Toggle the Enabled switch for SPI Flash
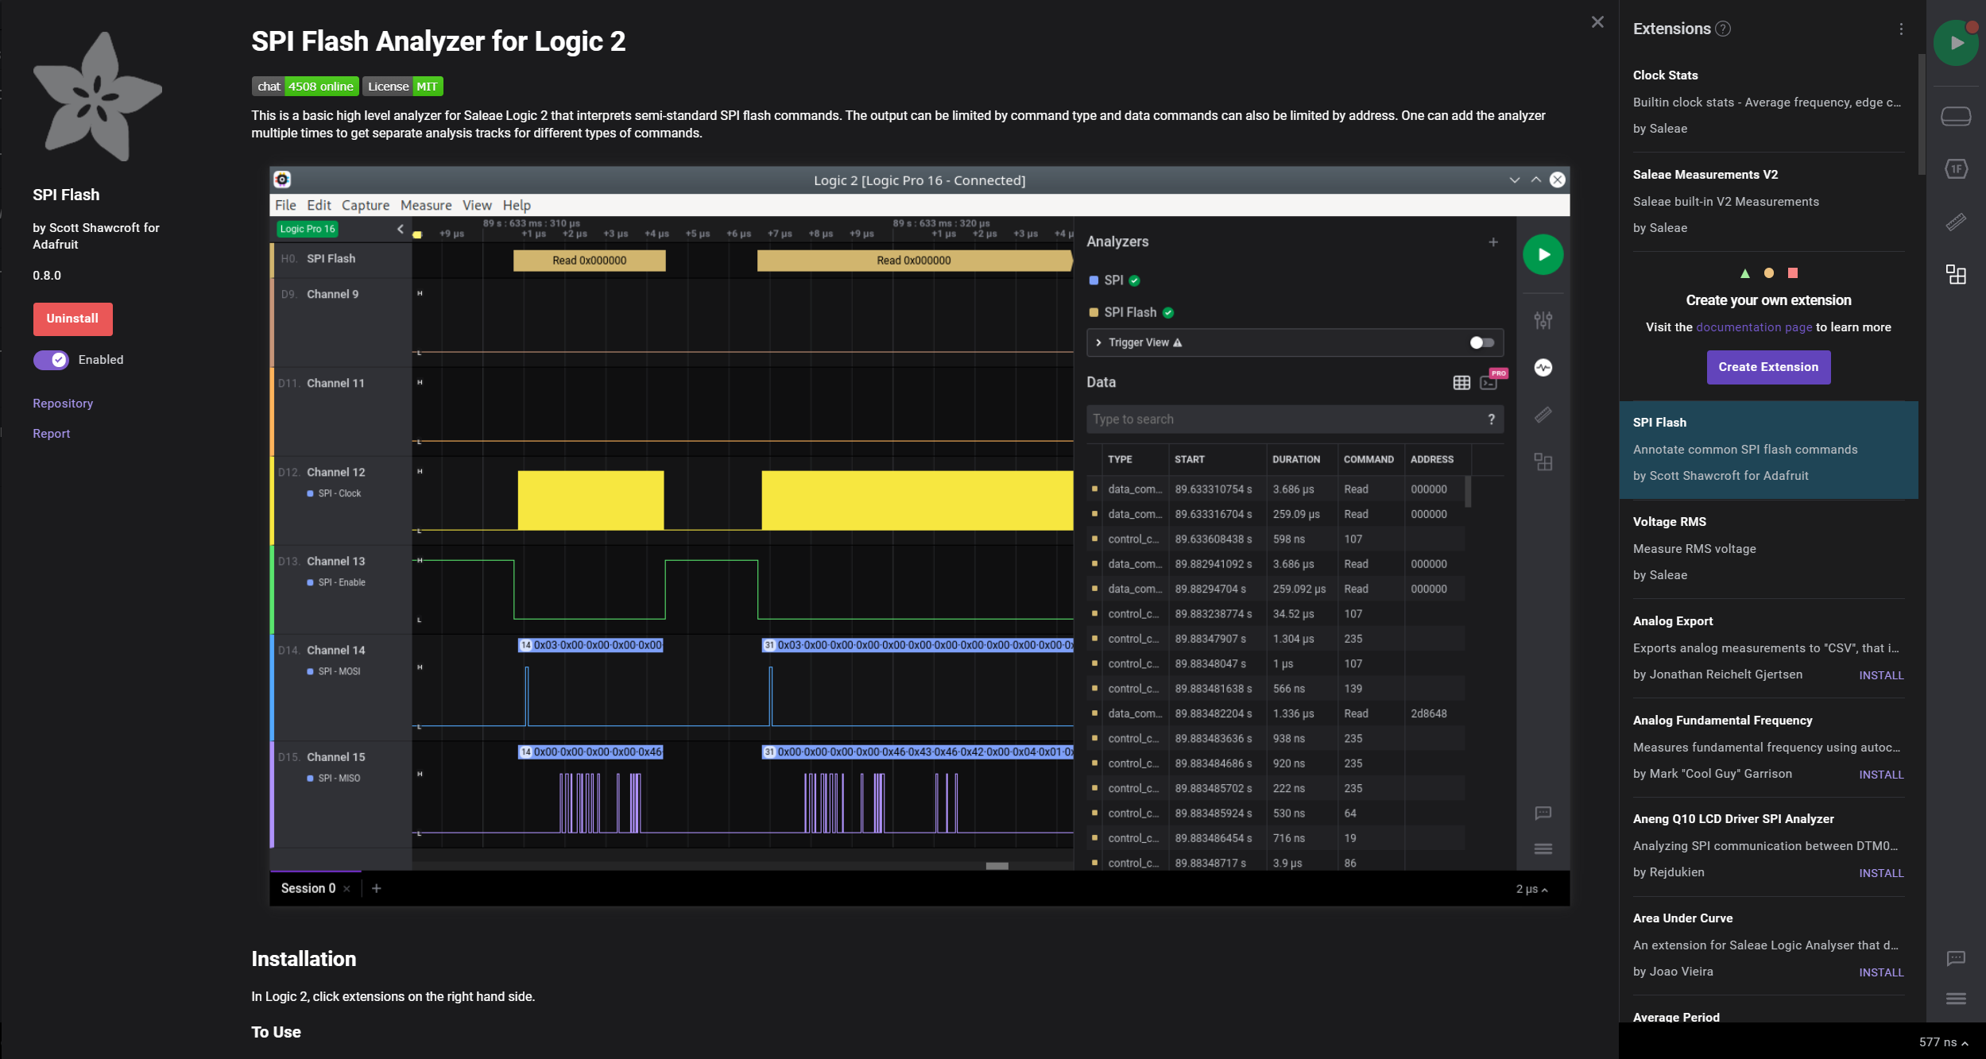1986x1059 pixels. [51, 360]
